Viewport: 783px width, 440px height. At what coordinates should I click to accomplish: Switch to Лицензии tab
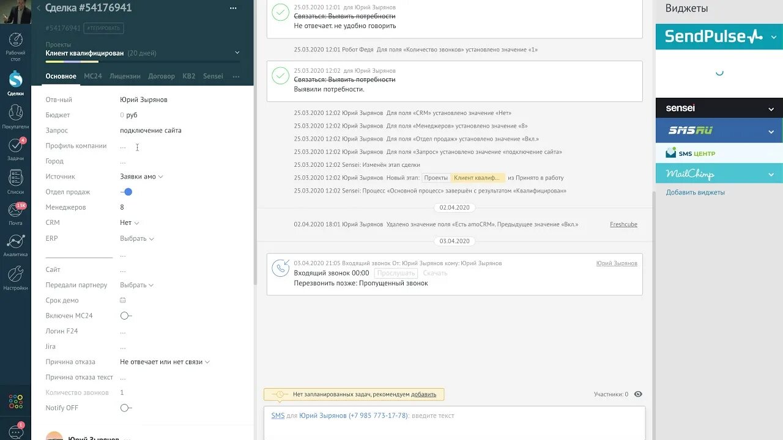coord(125,76)
